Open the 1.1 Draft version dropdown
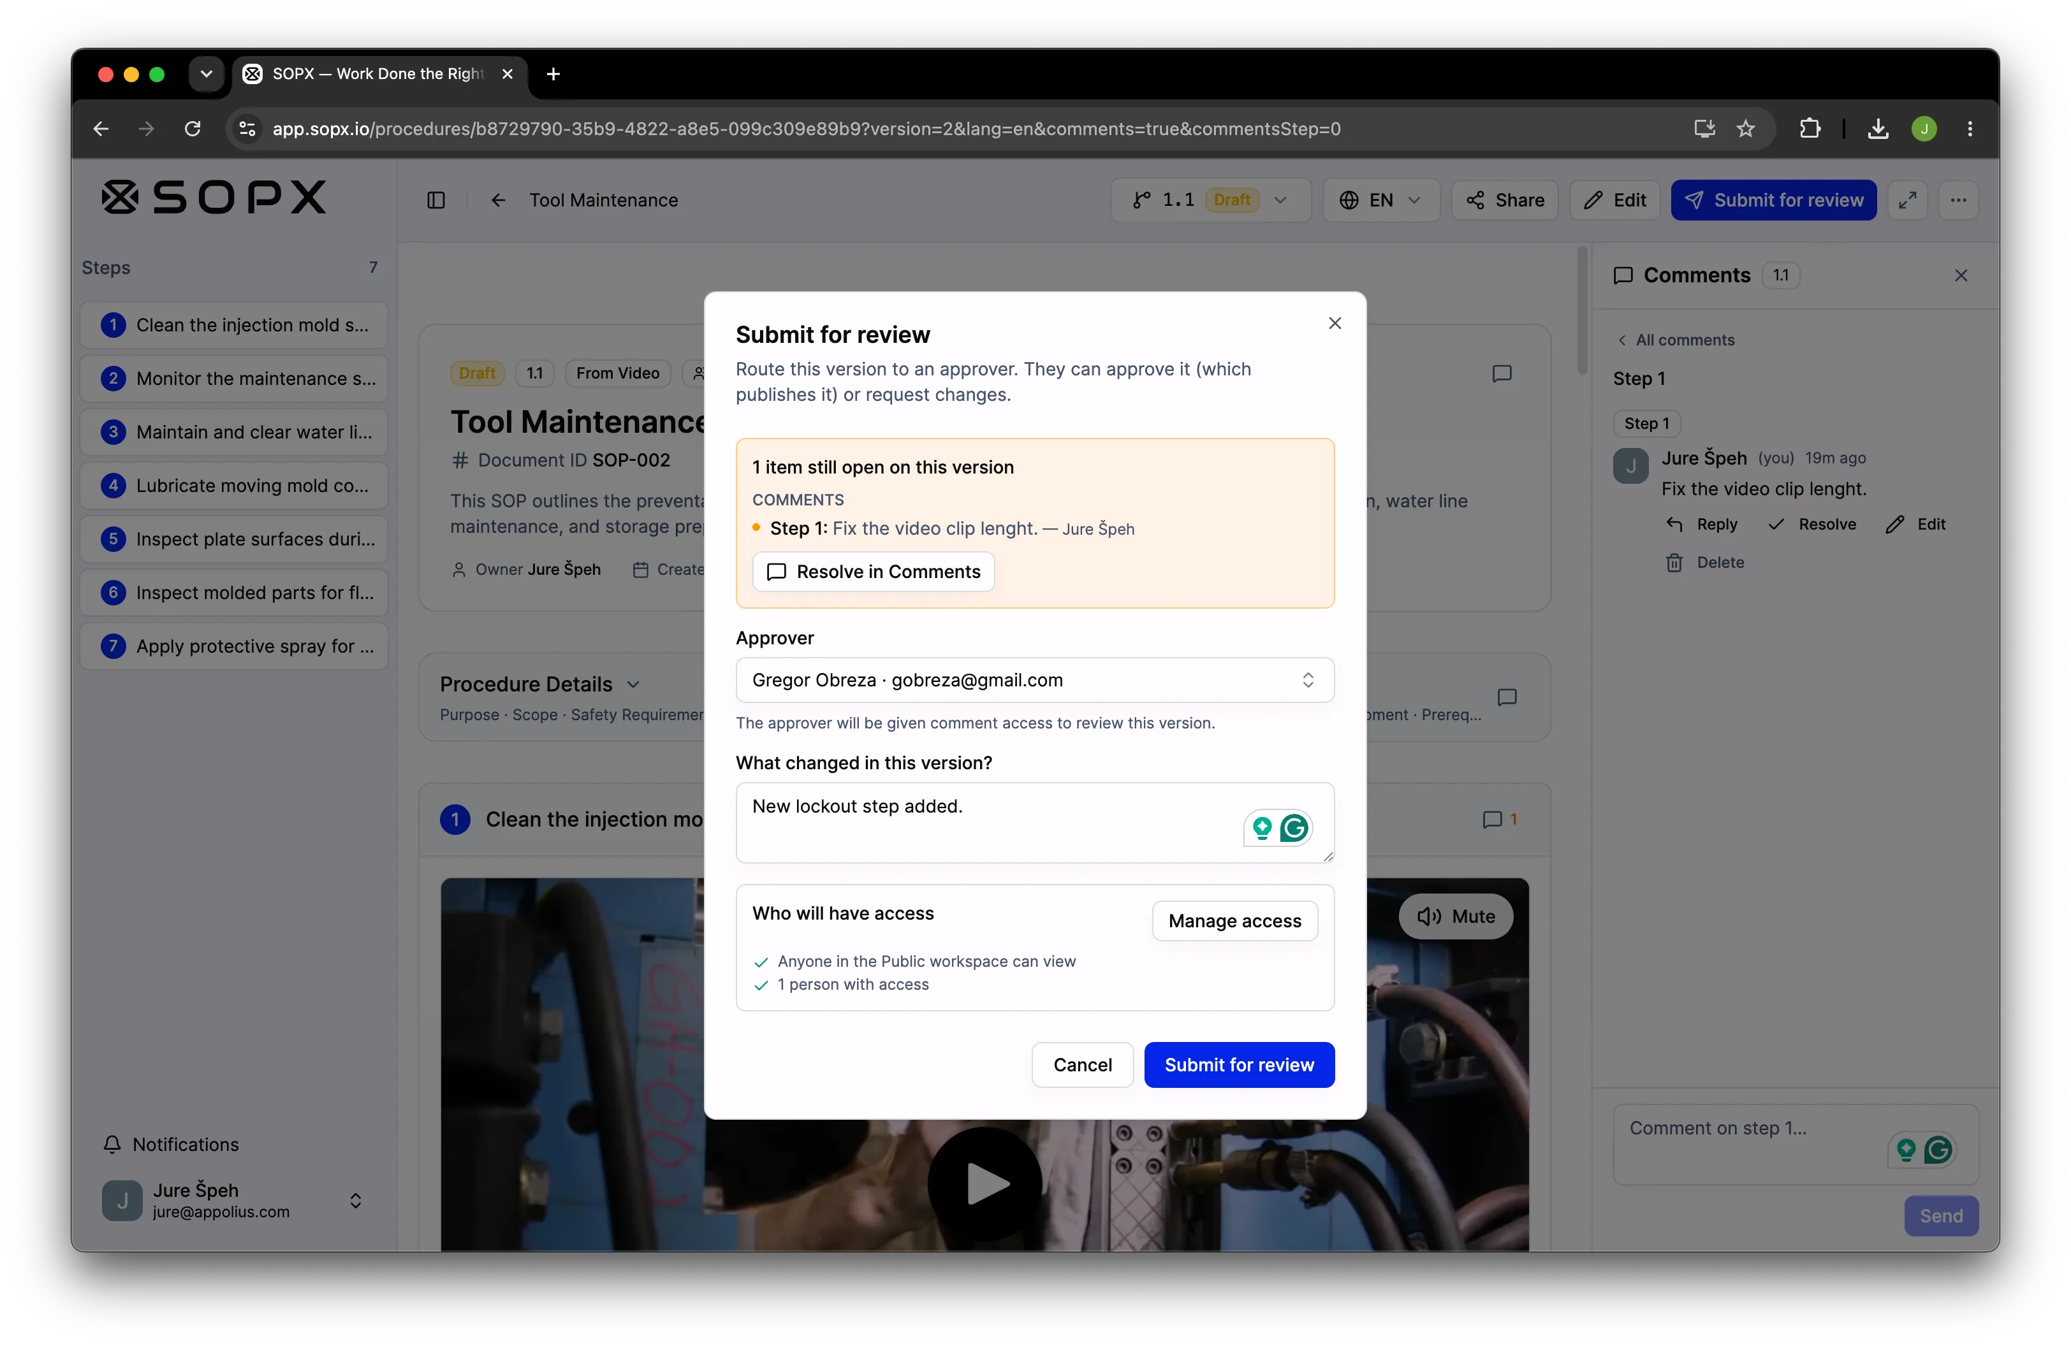The width and height of the screenshot is (2071, 1346). [1210, 200]
